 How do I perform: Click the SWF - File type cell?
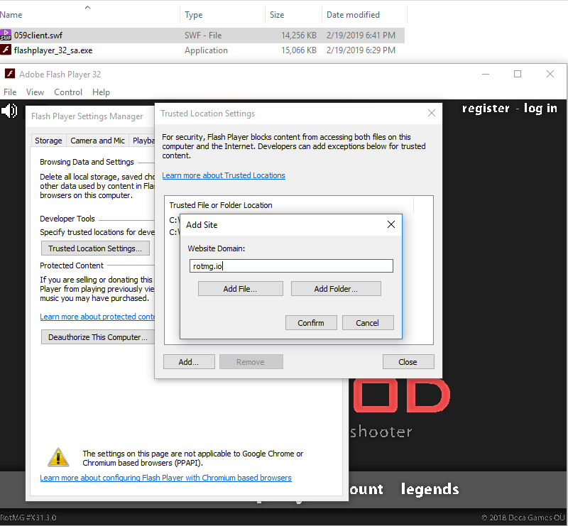(203, 35)
